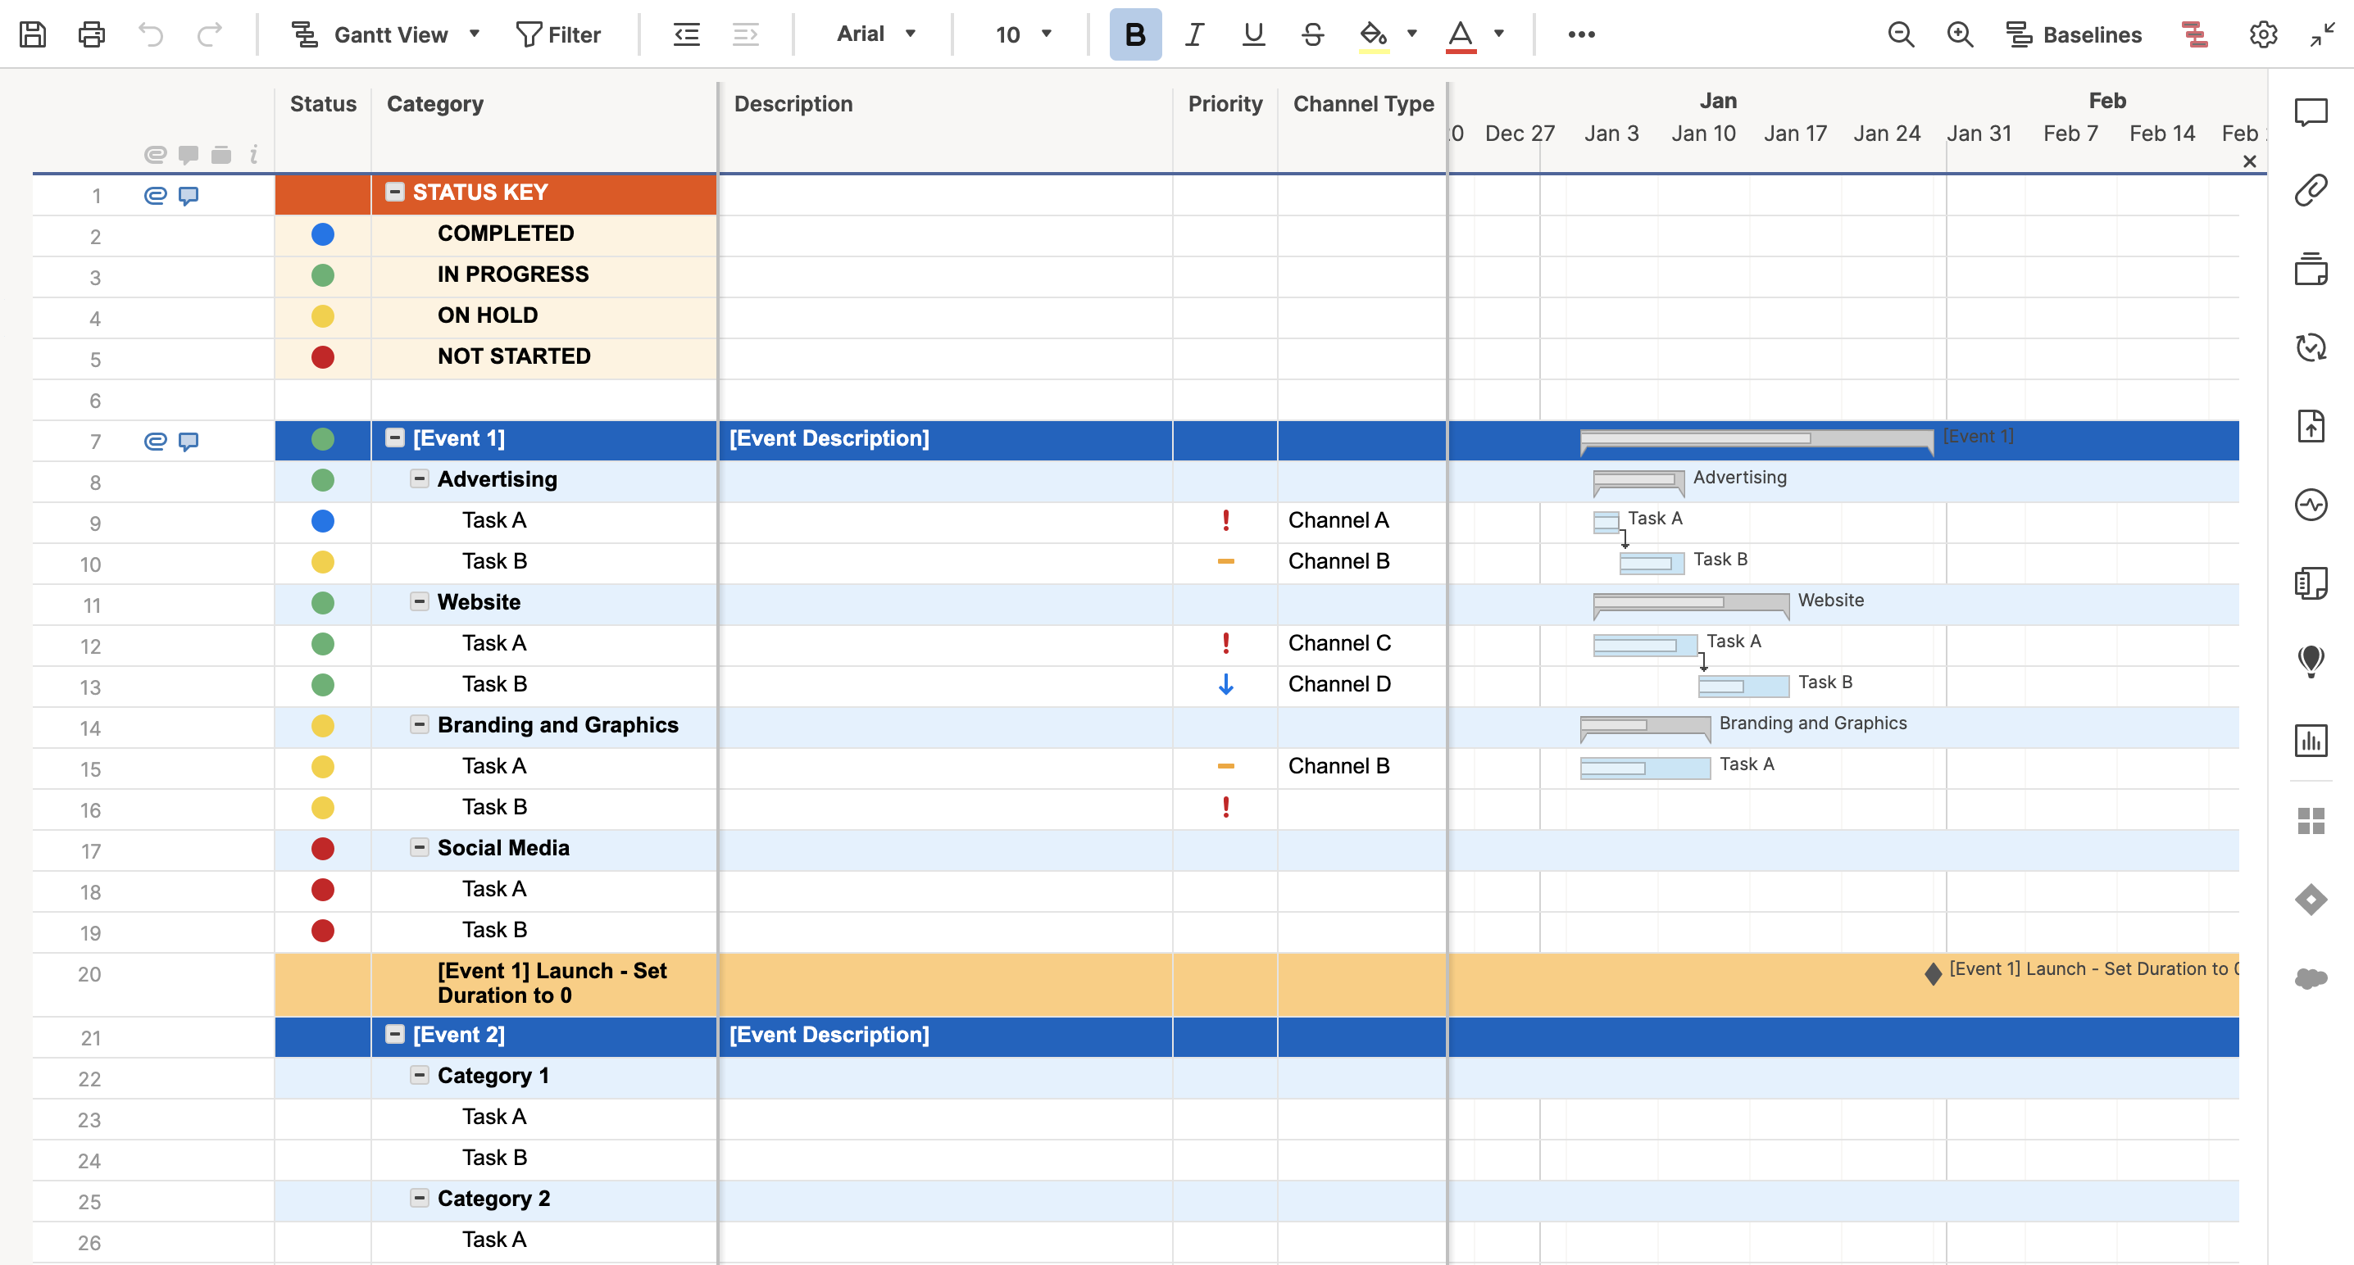Toggle Italic formatting

click(x=1193, y=34)
